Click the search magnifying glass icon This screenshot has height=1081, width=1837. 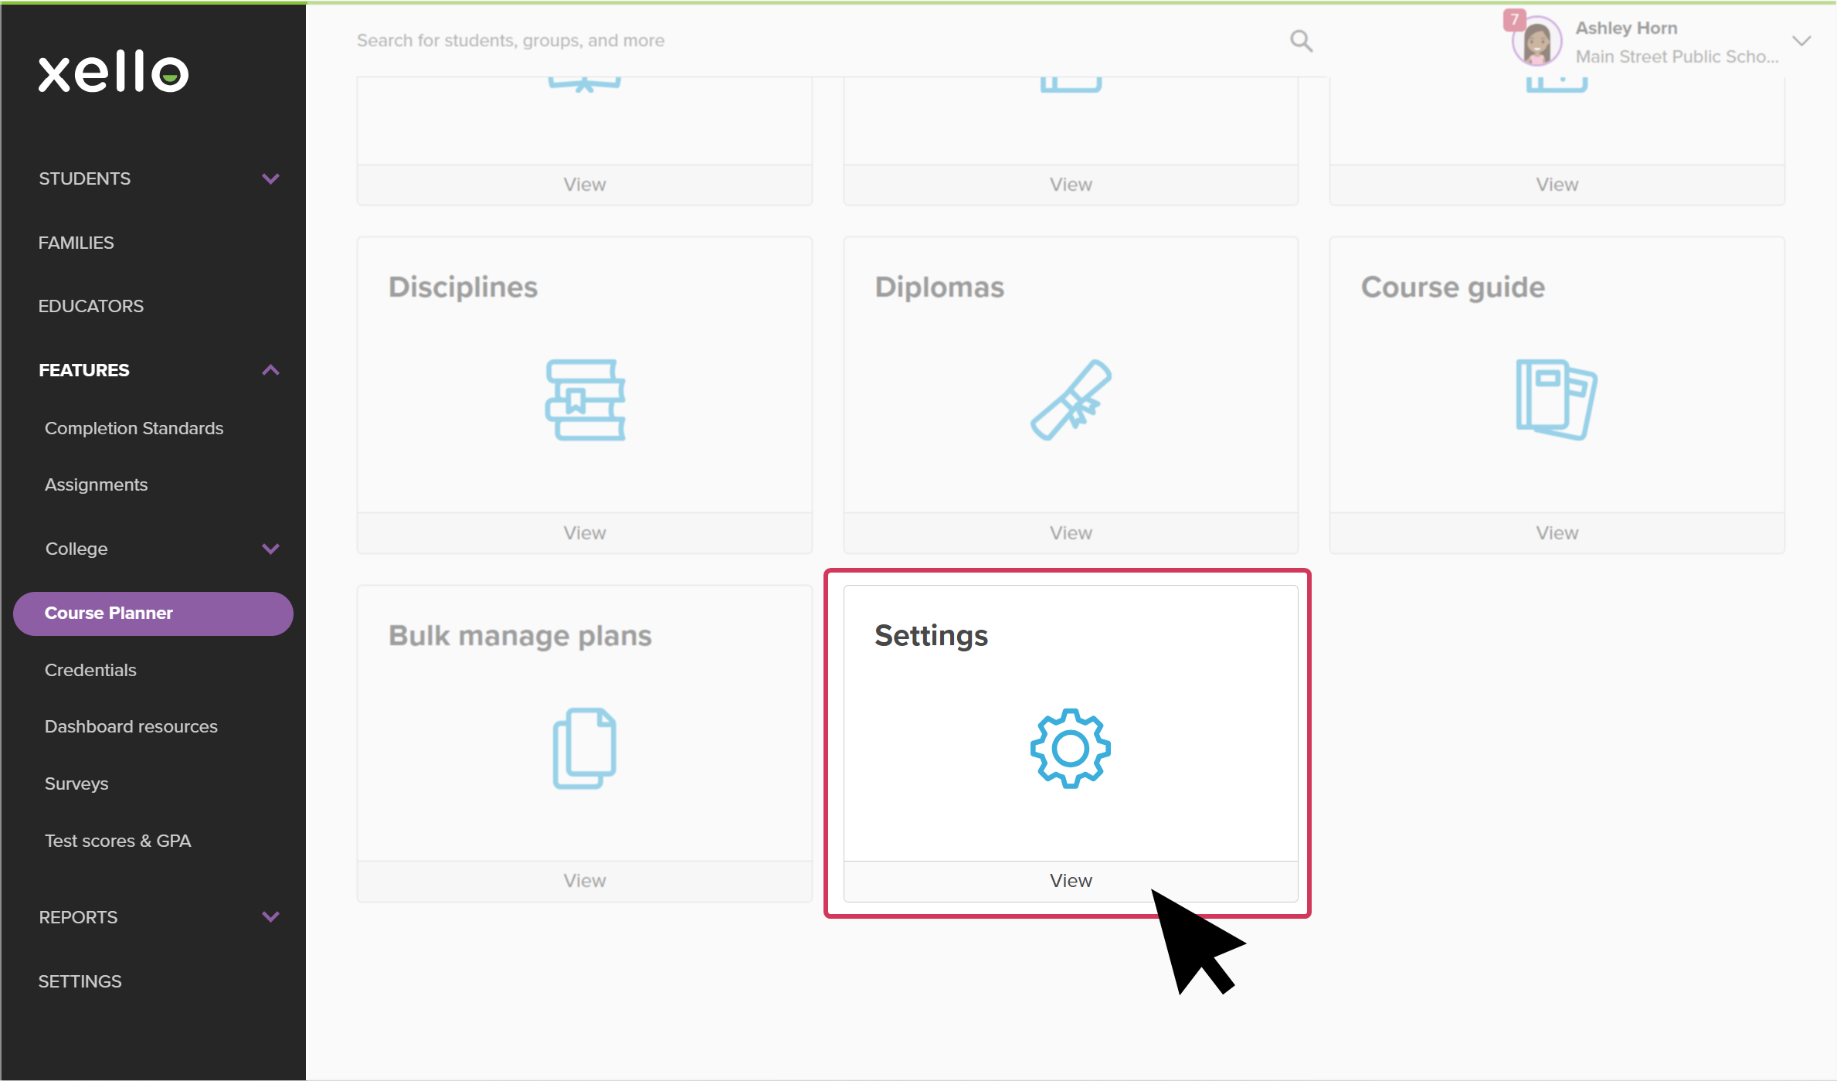pyautogui.click(x=1301, y=40)
